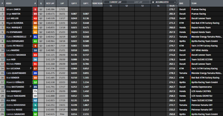The height and width of the screenshot is (116, 223).
Task: Click rider number badge 73 for Alex Marquez
Action: pyautogui.click(x=35, y=91)
